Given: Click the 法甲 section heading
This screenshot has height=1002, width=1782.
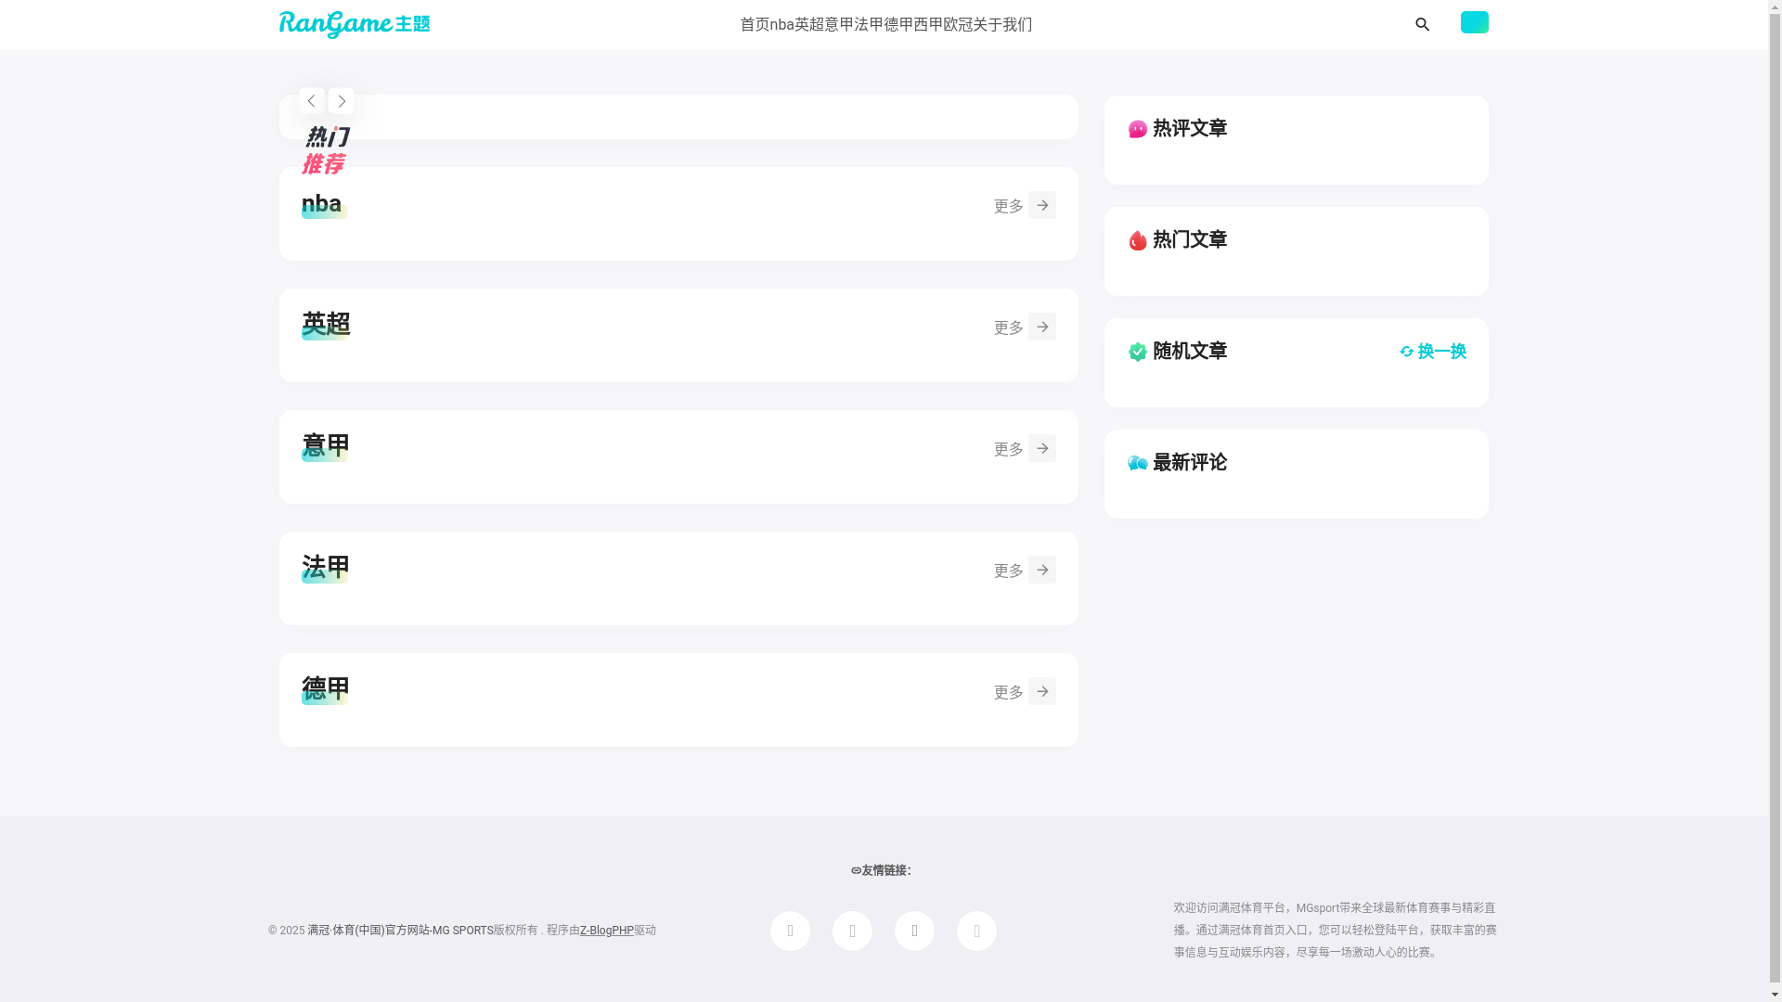Looking at the screenshot, I should pyautogui.click(x=325, y=567).
